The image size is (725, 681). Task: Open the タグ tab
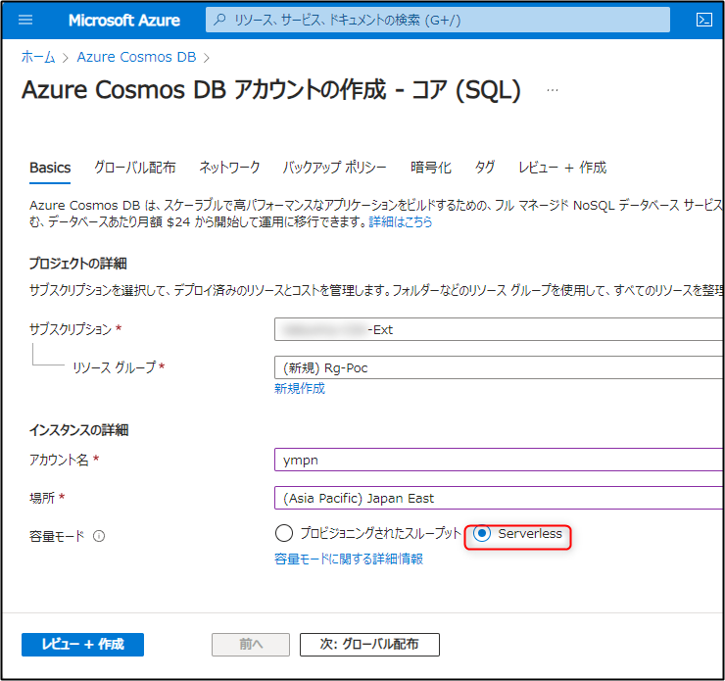tap(484, 168)
